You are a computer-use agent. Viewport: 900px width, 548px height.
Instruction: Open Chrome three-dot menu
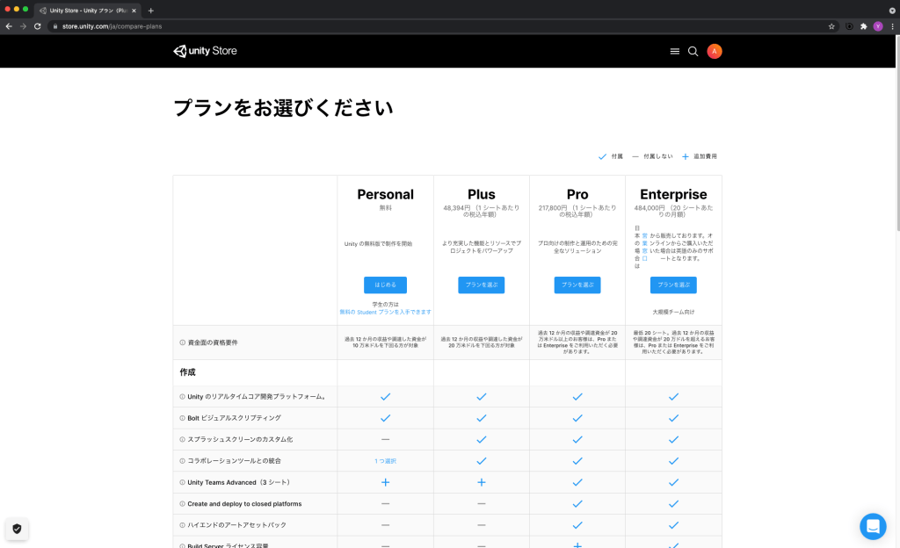point(892,26)
